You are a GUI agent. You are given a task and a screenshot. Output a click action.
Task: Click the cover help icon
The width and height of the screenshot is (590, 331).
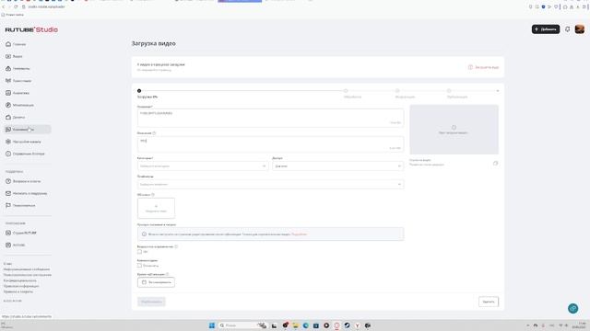click(153, 195)
